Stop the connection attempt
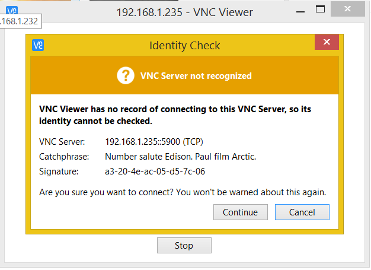 184,245
